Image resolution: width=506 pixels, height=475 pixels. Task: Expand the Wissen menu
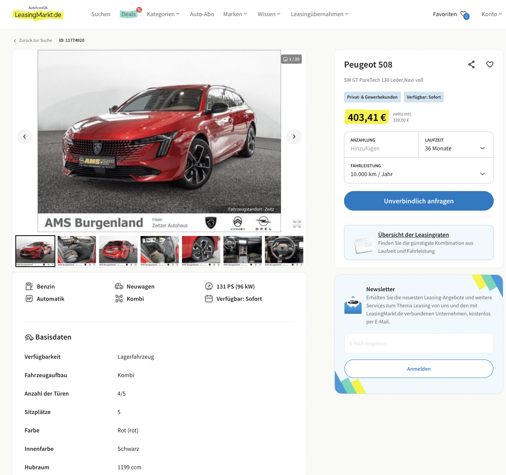269,14
